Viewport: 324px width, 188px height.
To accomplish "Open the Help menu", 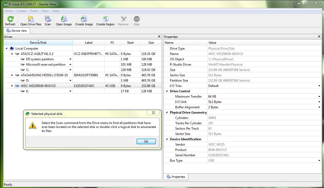I will (x=56, y=11).
